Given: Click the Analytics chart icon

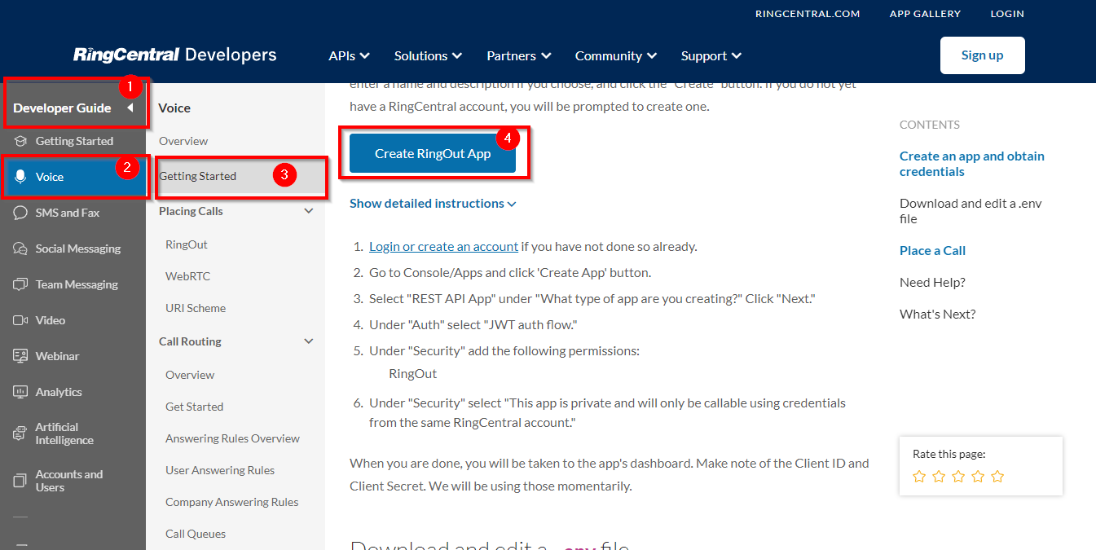Looking at the screenshot, I should 20,392.
